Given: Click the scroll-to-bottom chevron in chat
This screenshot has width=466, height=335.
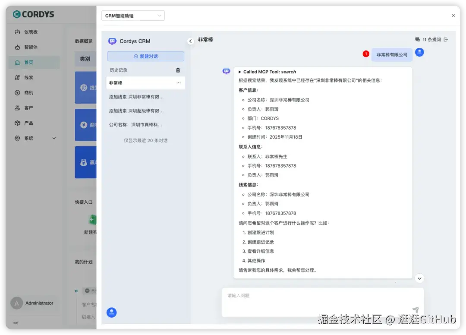Looking at the screenshot, I should click(x=419, y=278).
